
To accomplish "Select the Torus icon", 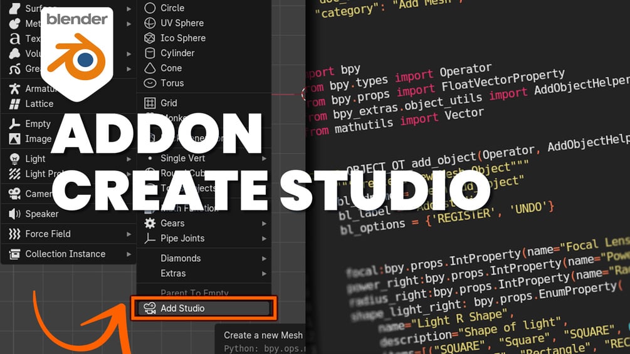I will [150, 83].
